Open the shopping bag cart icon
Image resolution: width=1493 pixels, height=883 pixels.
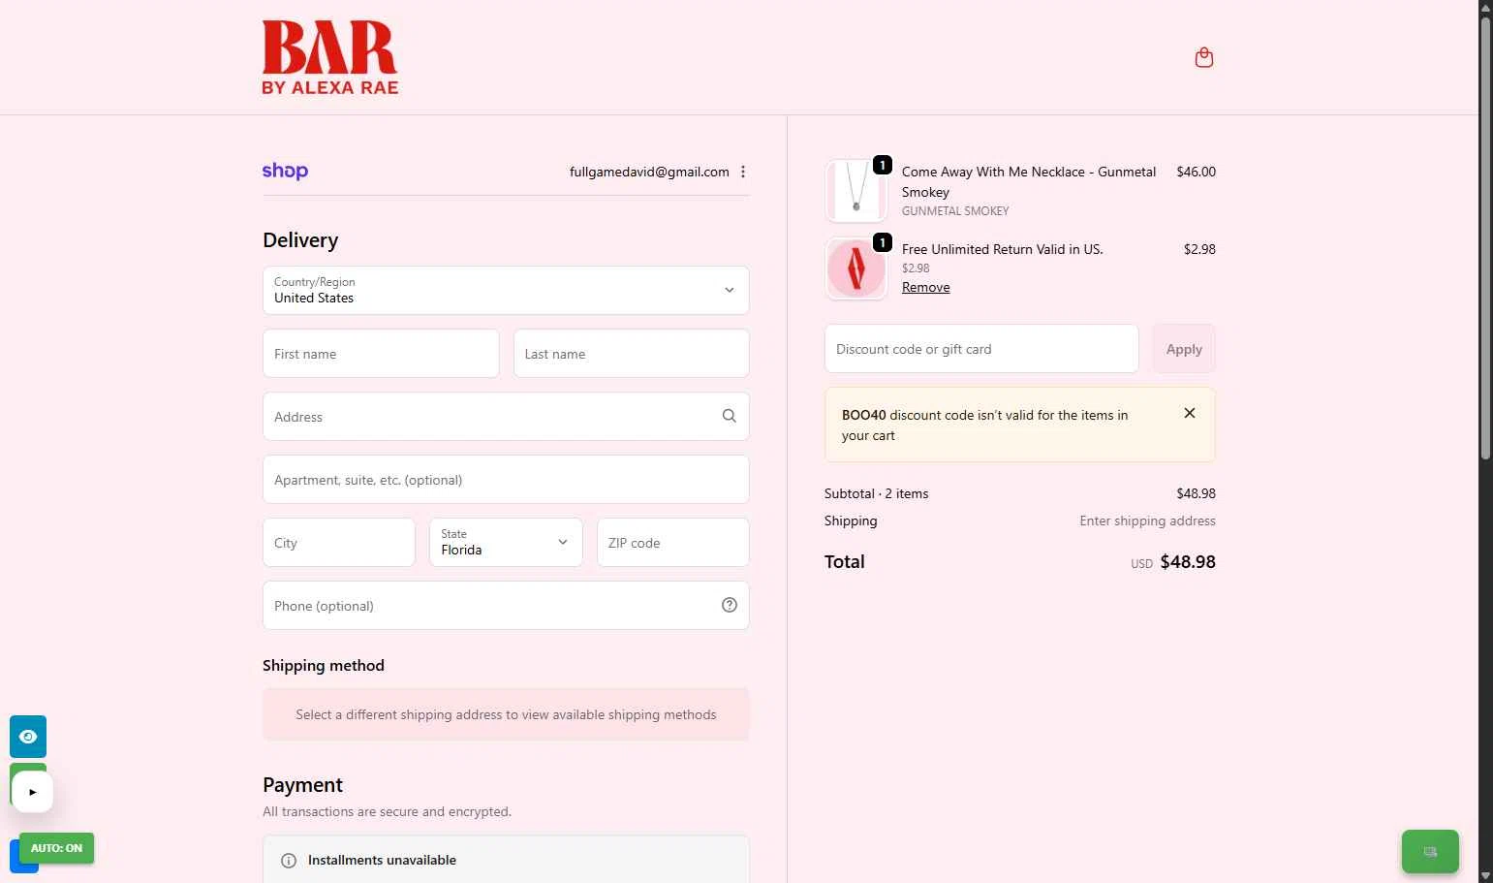[x=1203, y=57]
